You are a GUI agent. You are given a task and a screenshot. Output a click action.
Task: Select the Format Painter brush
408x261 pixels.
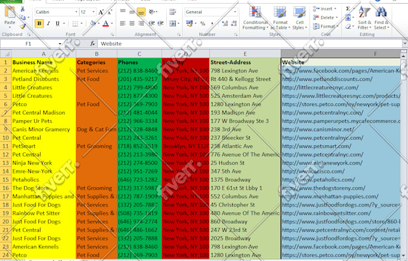coord(23,26)
